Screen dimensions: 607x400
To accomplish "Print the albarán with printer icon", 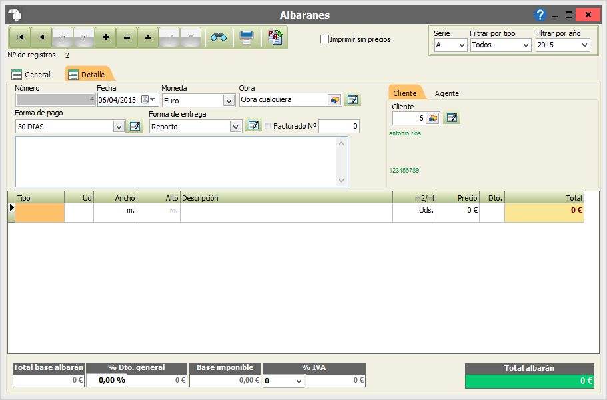I will [247, 37].
